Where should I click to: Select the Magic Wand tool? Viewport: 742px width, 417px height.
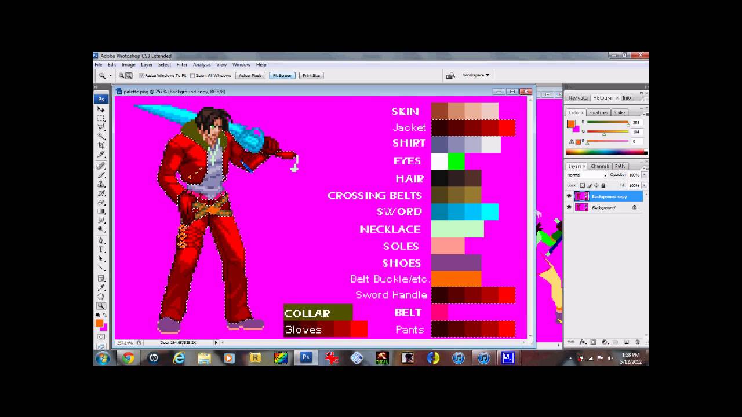click(x=101, y=136)
